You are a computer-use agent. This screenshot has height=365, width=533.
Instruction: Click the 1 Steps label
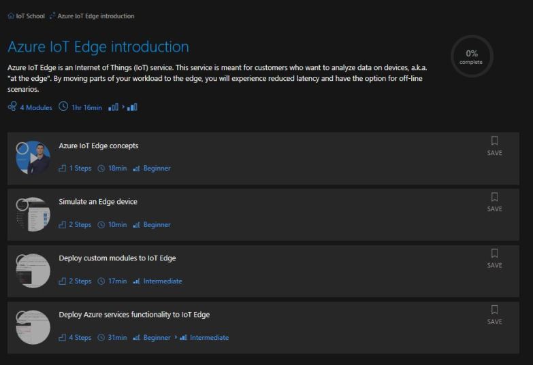pyautogui.click(x=80, y=169)
